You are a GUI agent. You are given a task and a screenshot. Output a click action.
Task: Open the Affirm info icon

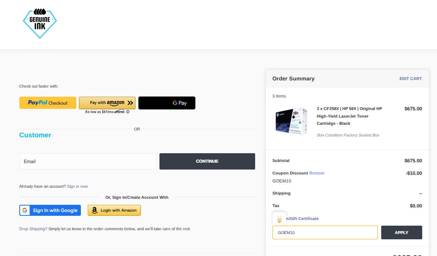[x=128, y=112]
